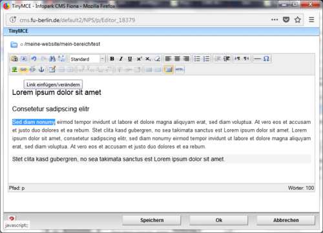The image size is (323, 233).
Task: Click the Wörter: 100 word count
Action: coord(301,188)
